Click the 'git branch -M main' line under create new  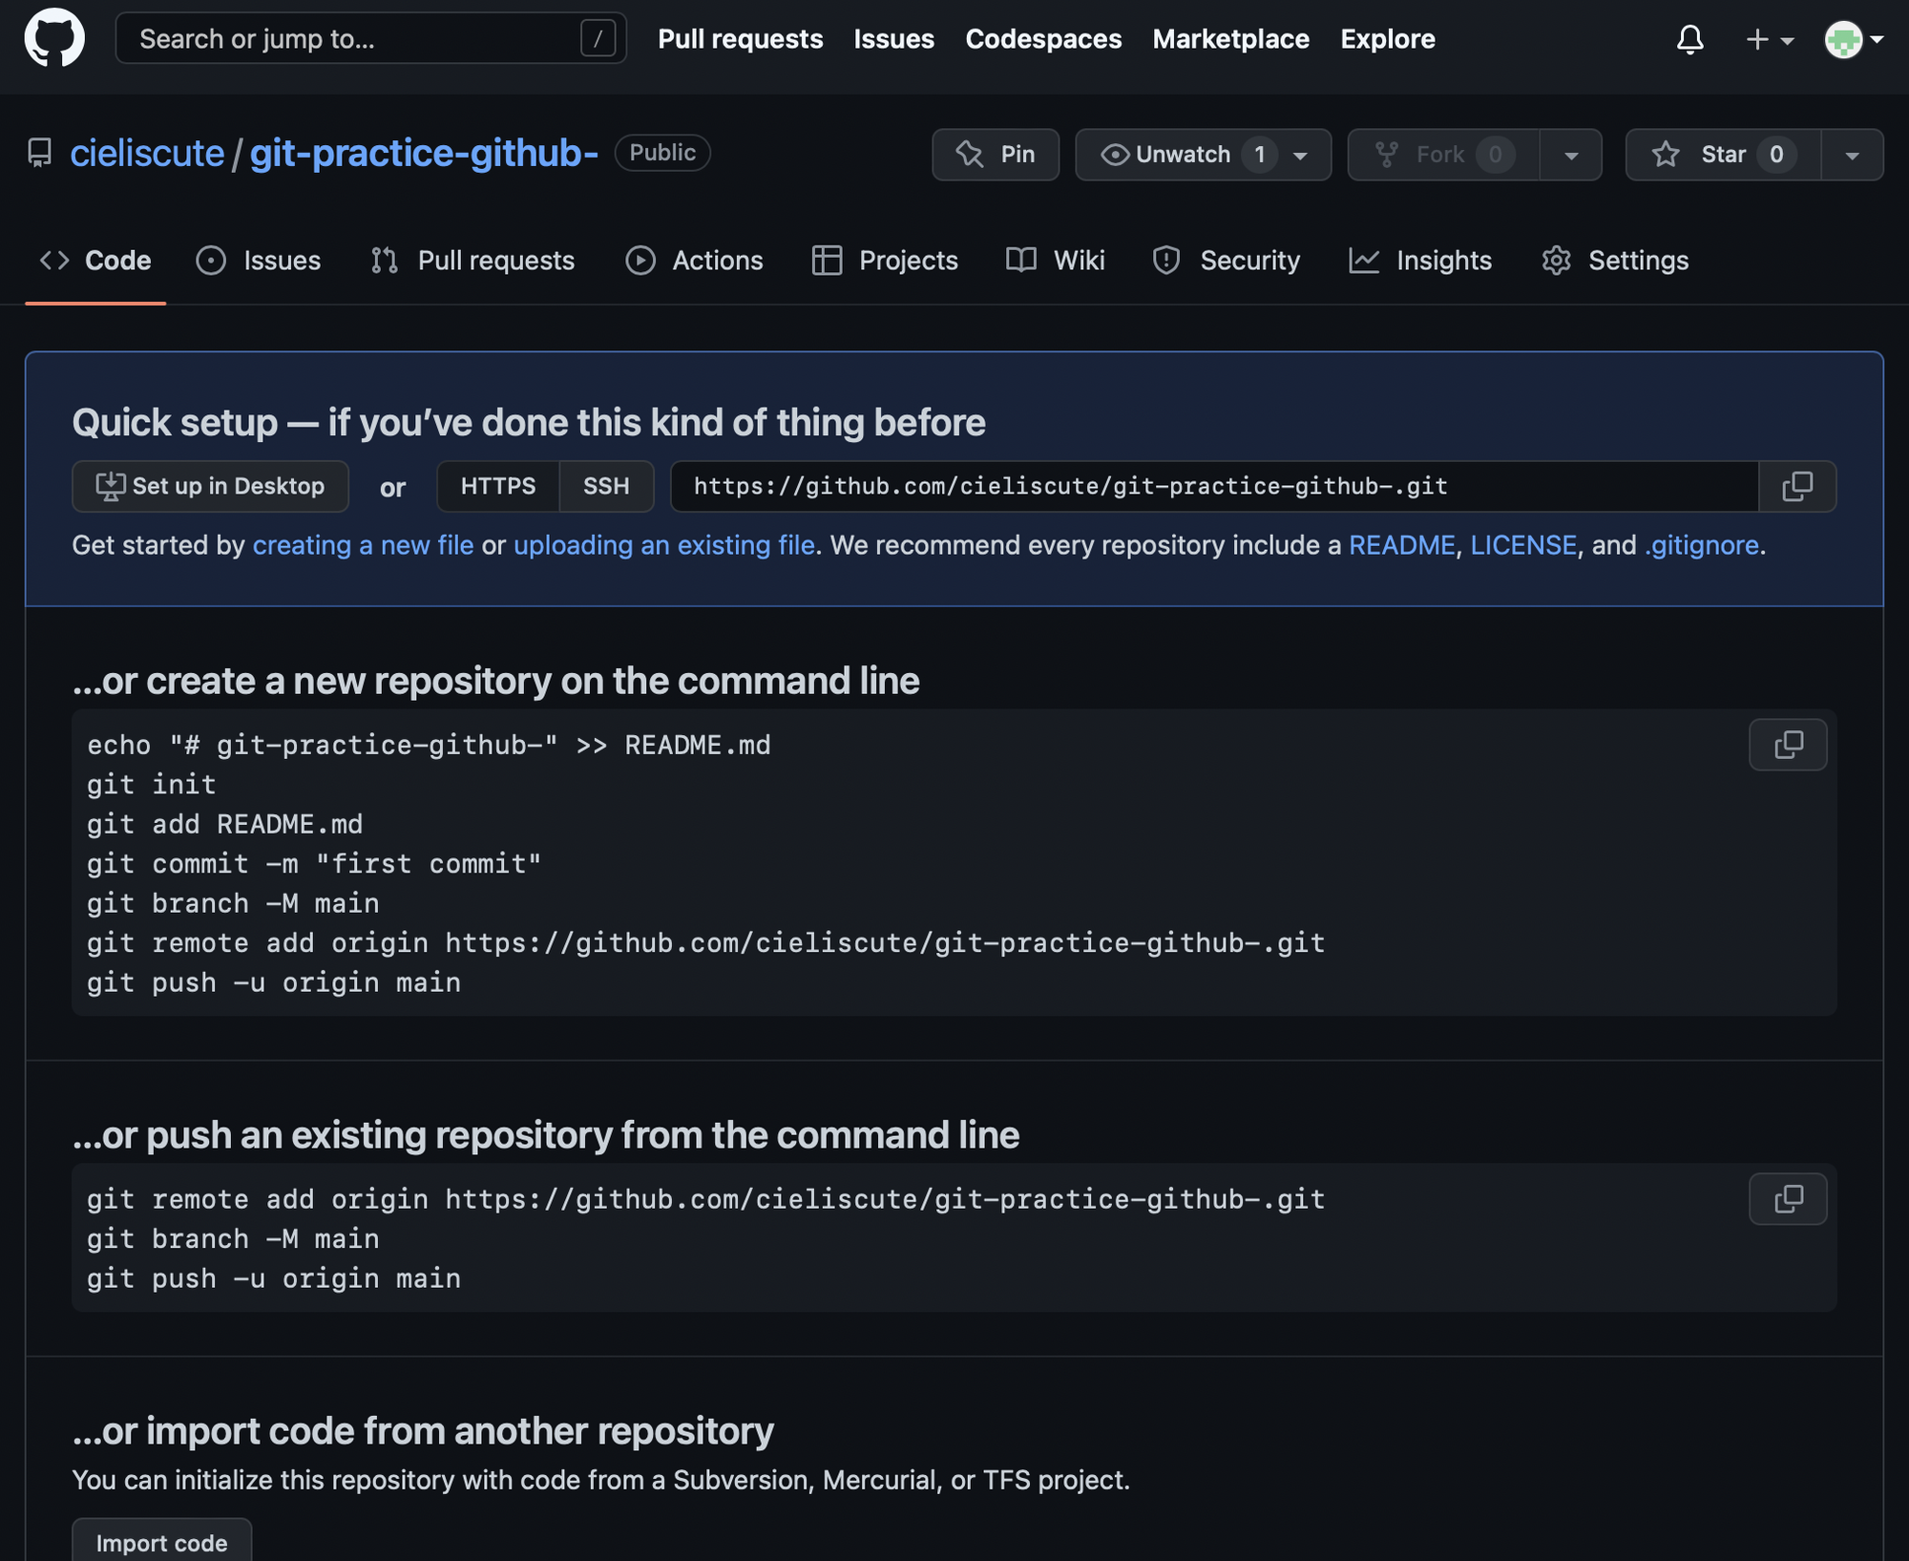tap(233, 903)
